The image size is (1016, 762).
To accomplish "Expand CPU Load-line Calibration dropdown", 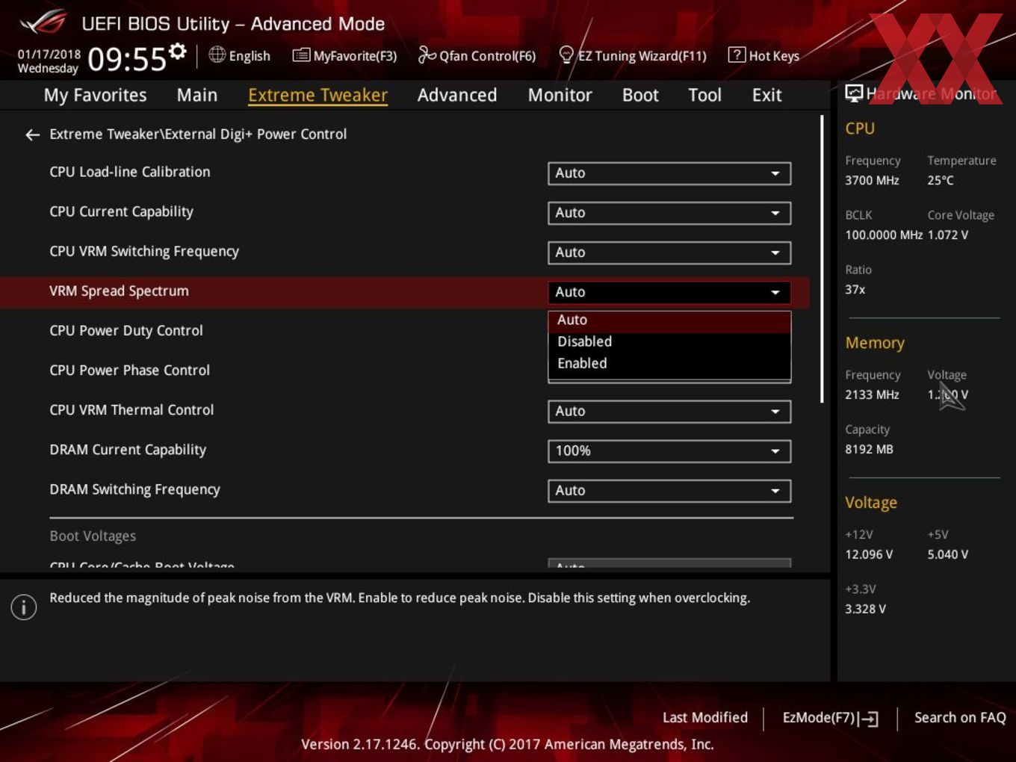I will point(669,173).
